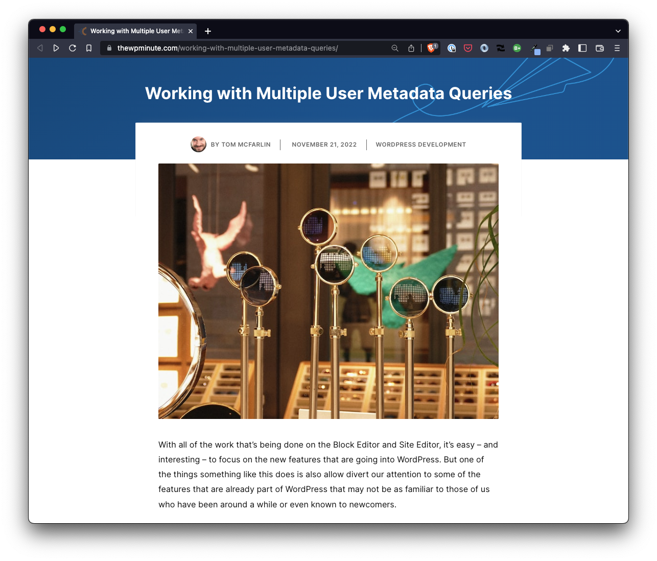This screenshot has height=561, width=657.
Task: Close the current tab
Action: pos(191,31)
